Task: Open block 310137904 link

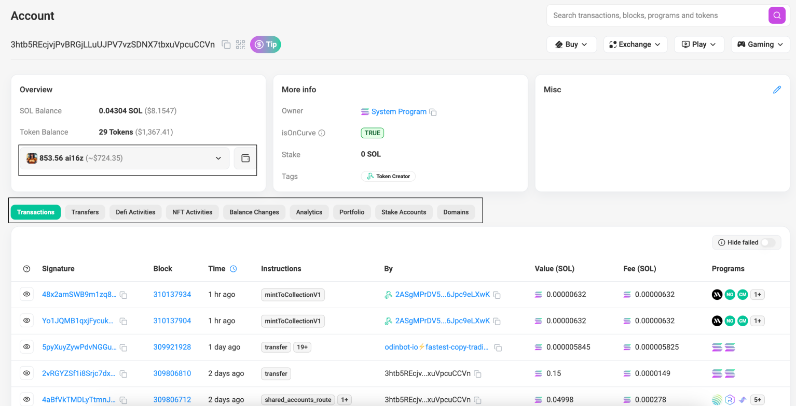Action: (x=172, y=321)
